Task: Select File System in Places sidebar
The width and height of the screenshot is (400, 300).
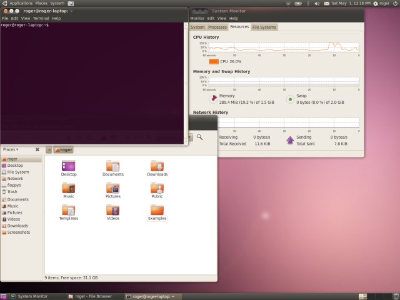Action: point(17,172)
